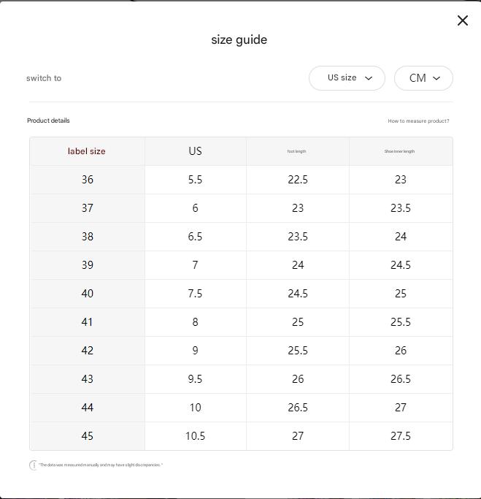Image resolution: width=481 pixels, height=499 pixels.
Task: Select the 'US' column header
Action: click(x=195, y=151)
